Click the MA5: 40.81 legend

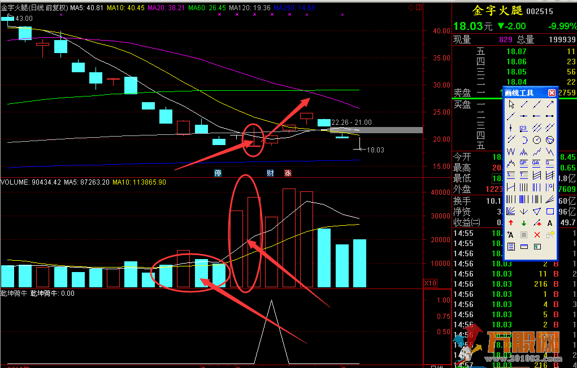coord(87,7)
